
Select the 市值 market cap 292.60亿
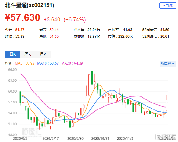point(126,36)
